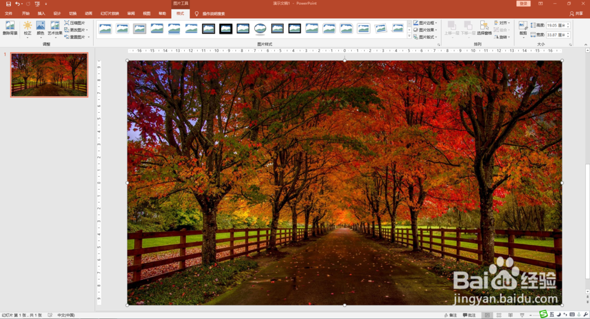Click 压缩图片 compress pictures

click(x=74, y=23)
